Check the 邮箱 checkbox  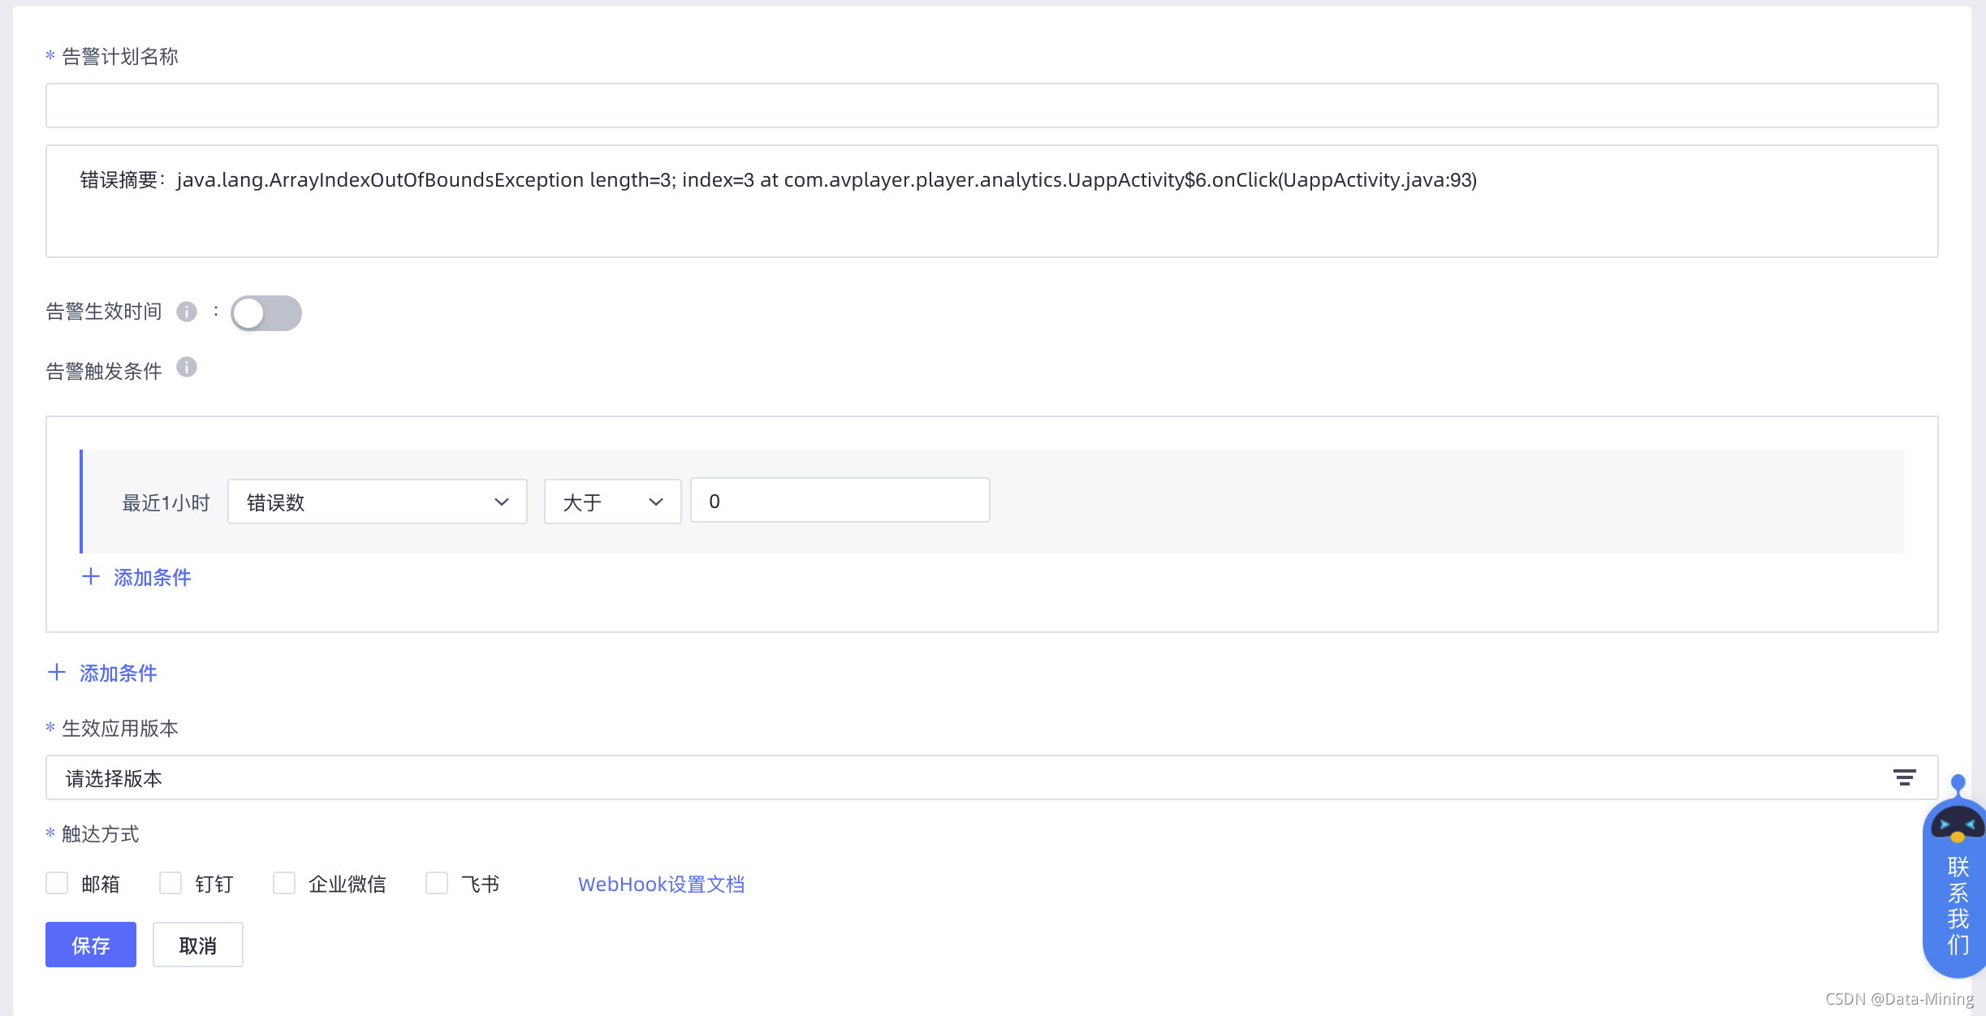[x=57, y=883]
